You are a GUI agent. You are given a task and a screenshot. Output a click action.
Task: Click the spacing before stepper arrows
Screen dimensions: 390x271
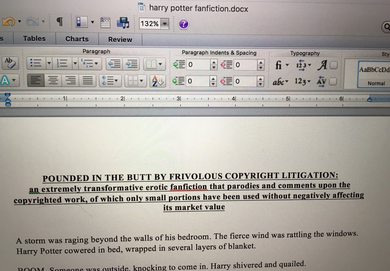coord(261,65)
